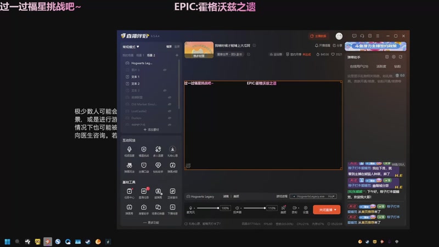Adjust the 麦克风 volume slider

coord(208,208)
